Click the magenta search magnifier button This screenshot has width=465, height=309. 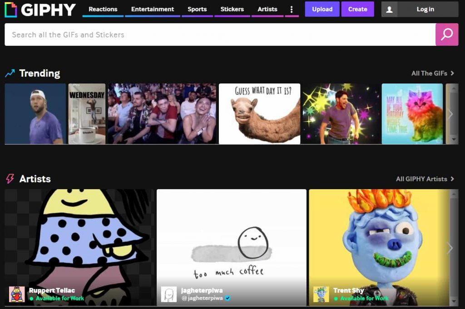[447, 34]
